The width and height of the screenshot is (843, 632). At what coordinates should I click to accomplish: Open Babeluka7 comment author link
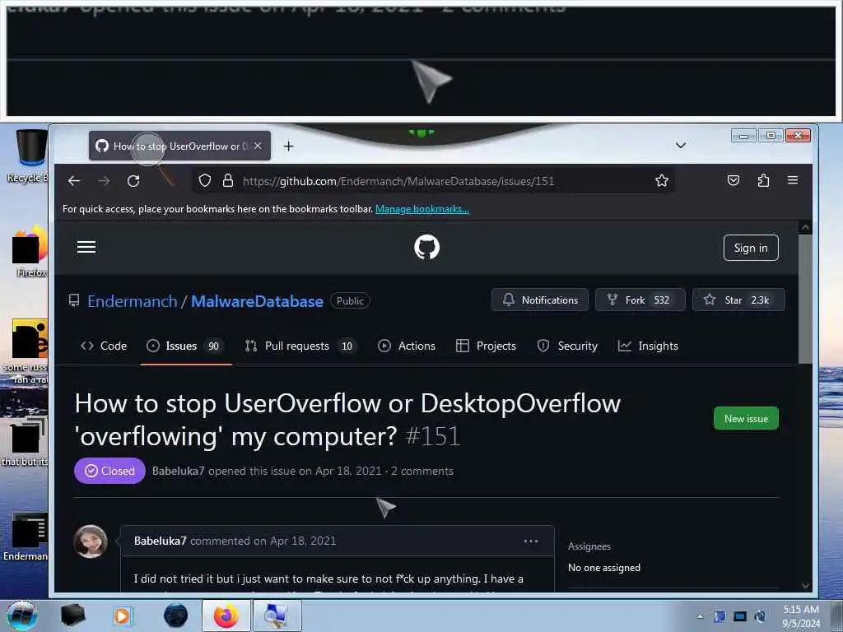[161, 541]
